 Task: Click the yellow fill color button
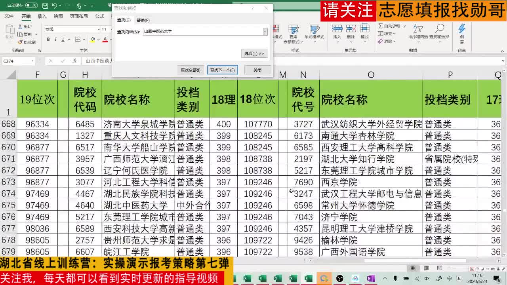click(x=93, y=40)
